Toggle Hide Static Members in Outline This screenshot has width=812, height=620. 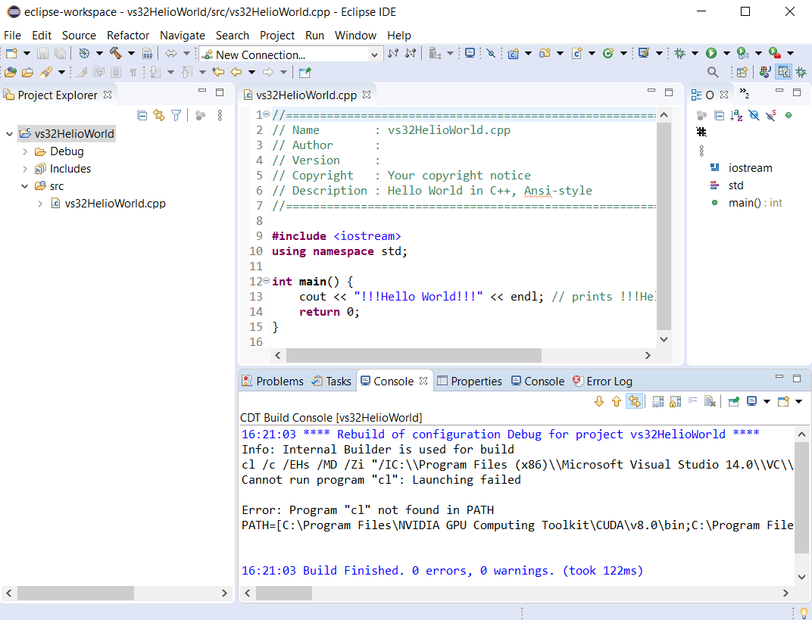click(771, 115)
